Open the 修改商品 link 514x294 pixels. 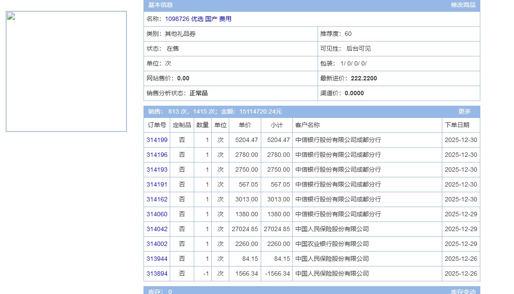pyautogui.click(x=463, y=5)
